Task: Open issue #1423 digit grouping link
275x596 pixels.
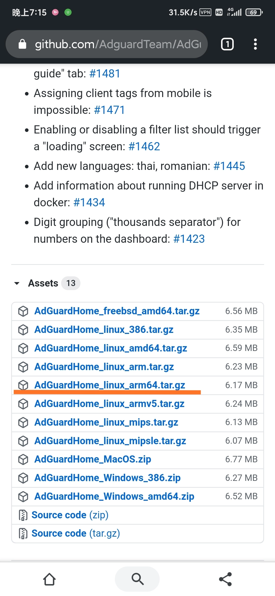Action: pyautogui.click(x=189, y=239)
